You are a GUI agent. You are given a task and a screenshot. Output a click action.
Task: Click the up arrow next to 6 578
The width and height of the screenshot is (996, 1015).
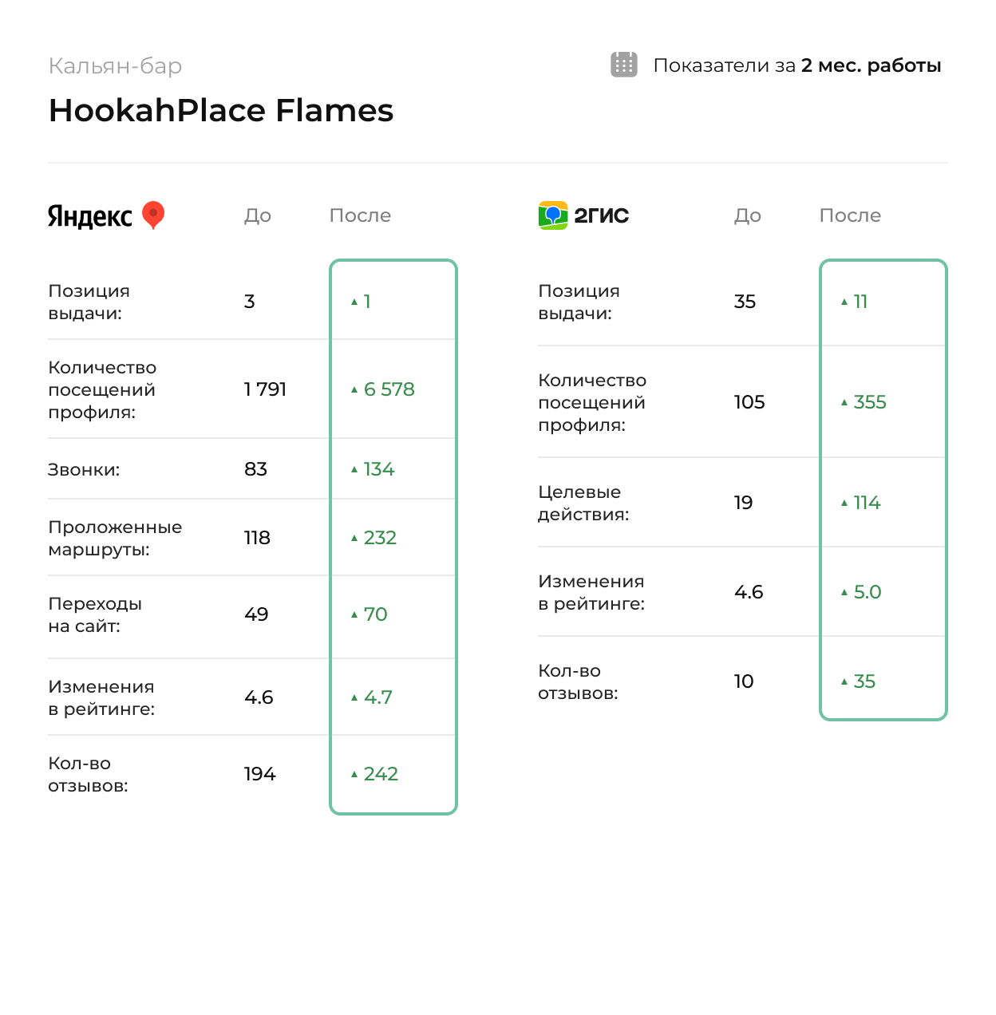click(354, 389)
